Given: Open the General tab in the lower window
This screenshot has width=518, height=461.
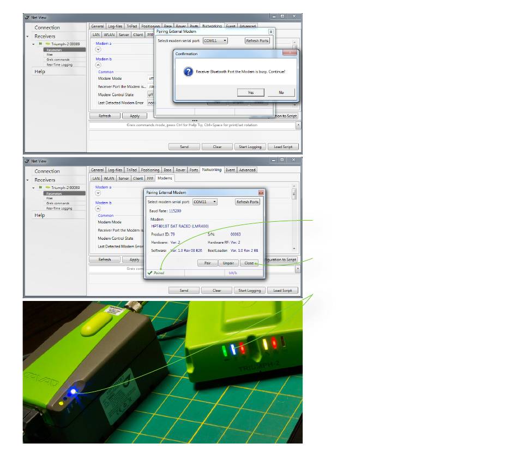Looking at the screenshot, I should click(x=97, y=170).
